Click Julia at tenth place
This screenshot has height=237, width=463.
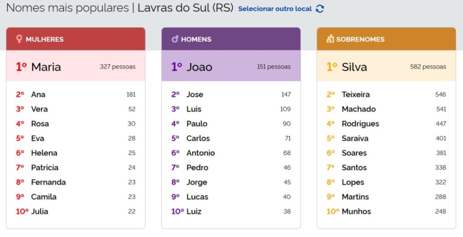(39, 211)
